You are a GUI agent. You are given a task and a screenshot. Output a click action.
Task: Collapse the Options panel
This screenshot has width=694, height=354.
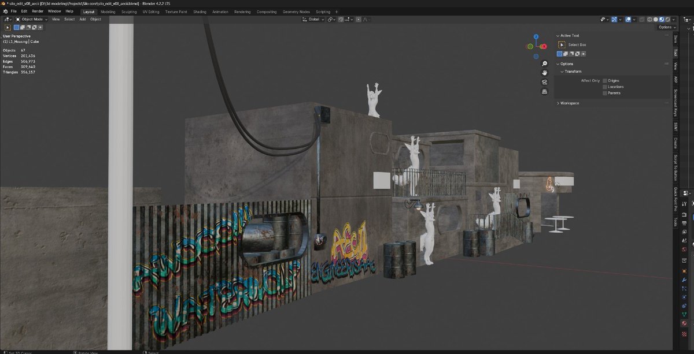click(558, 64)
